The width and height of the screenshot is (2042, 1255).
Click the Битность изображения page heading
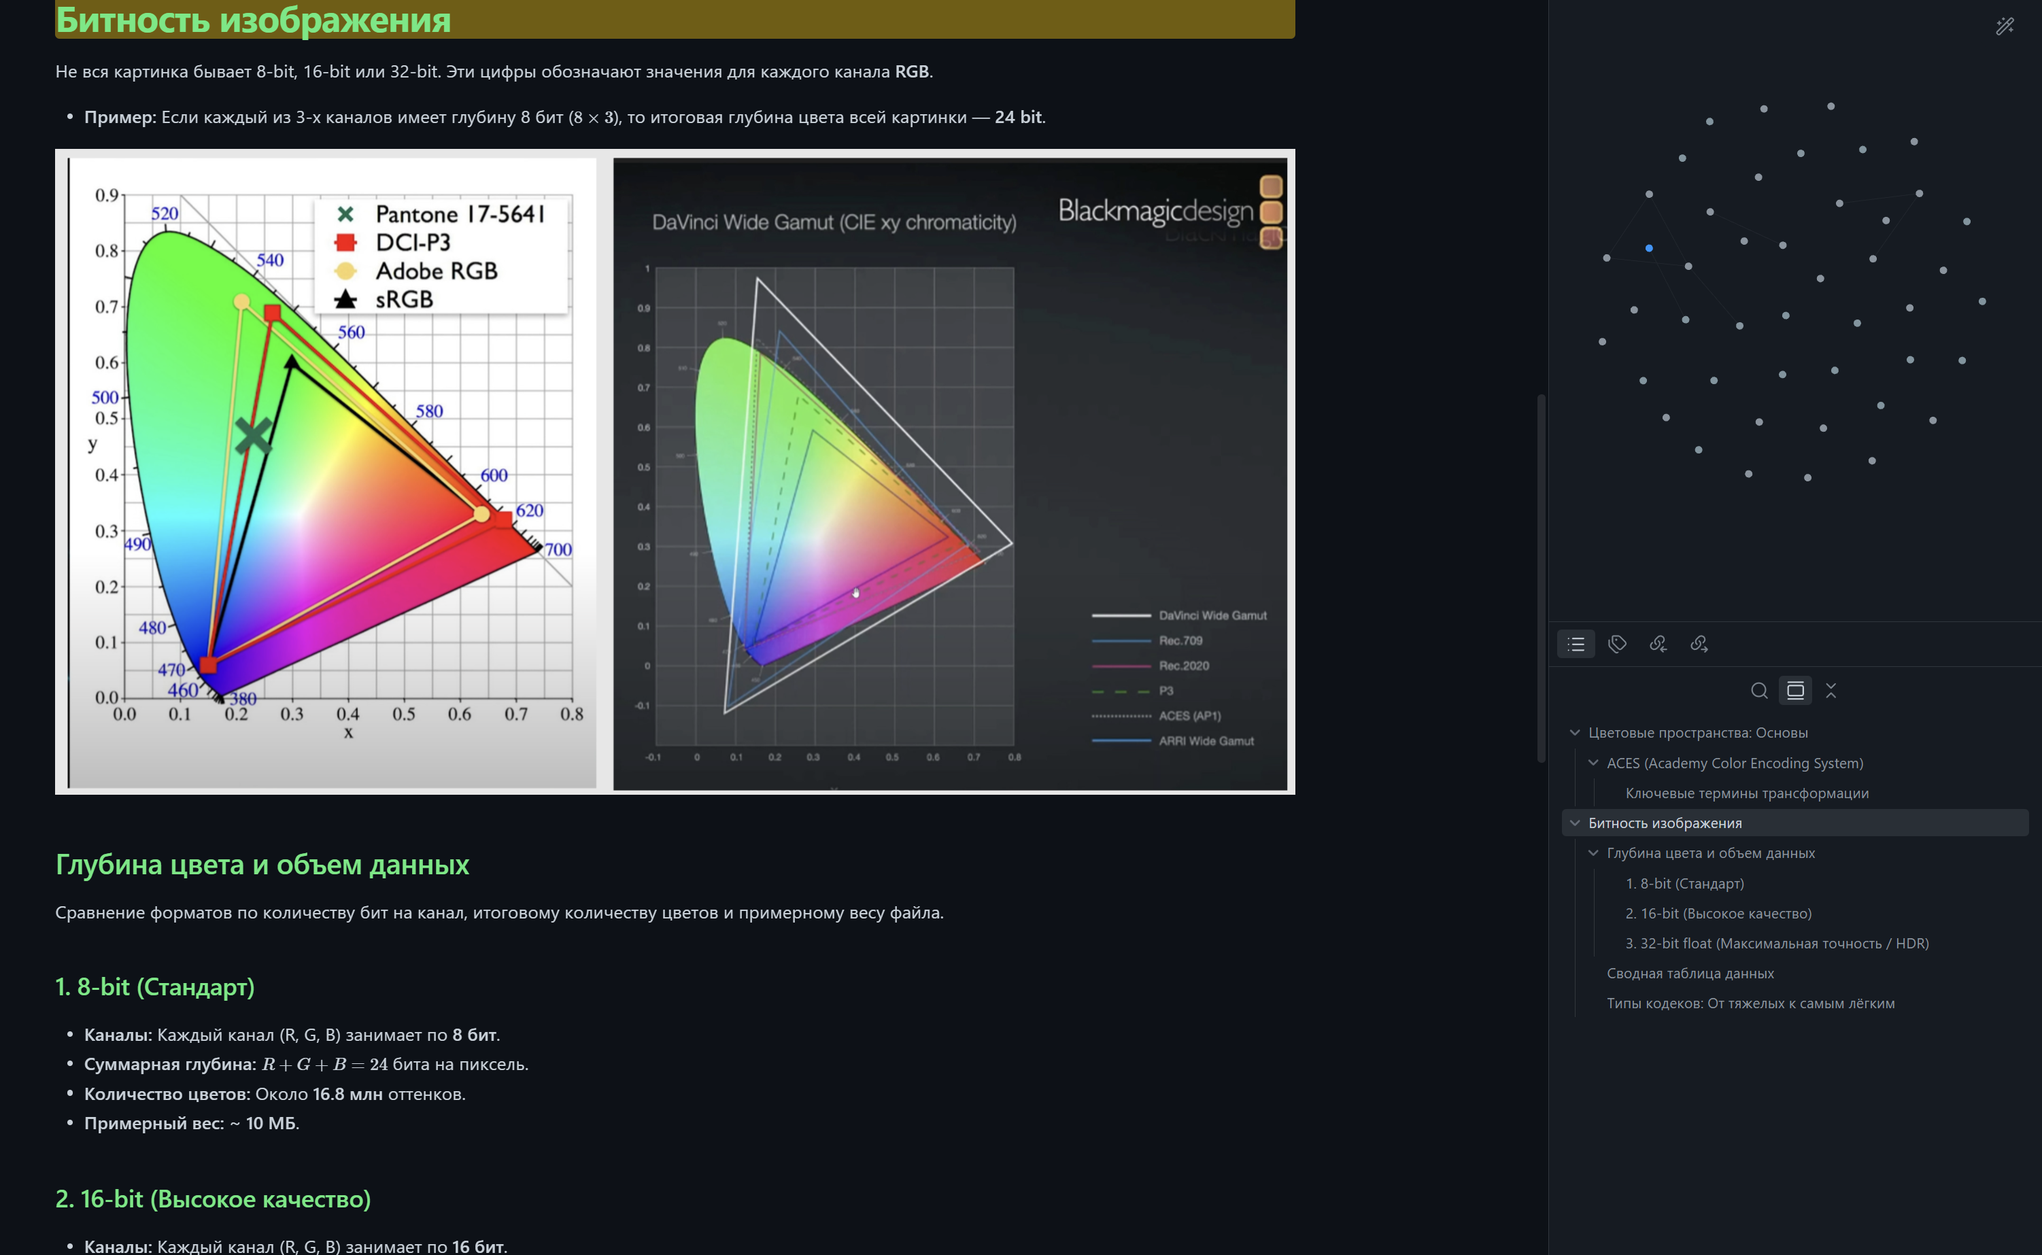pos(253,19)
